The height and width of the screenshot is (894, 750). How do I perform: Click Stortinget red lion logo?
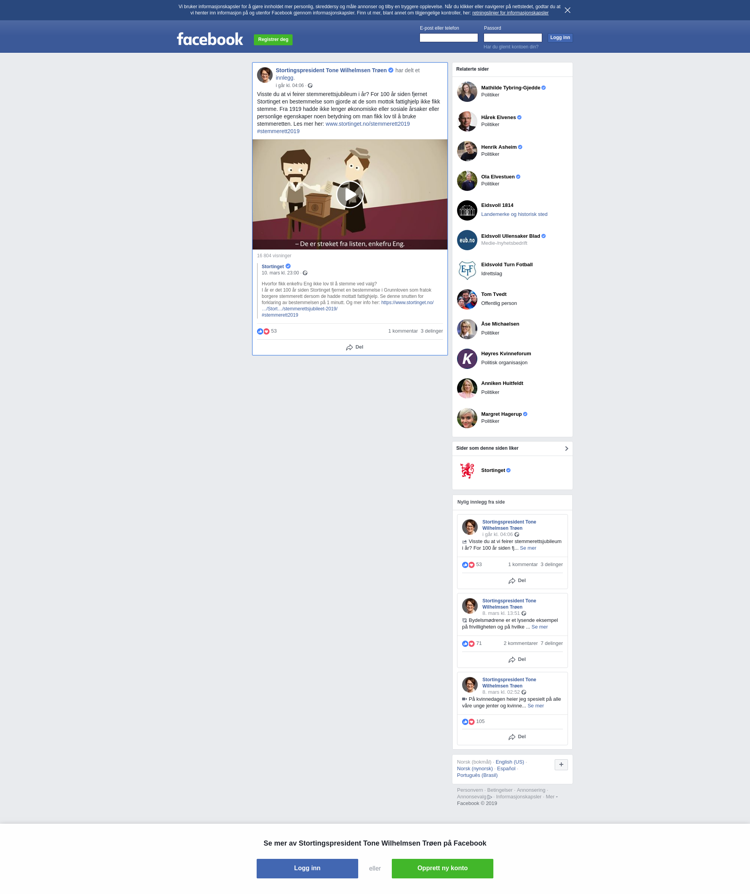pyautogui.click(x=467, y=470)
